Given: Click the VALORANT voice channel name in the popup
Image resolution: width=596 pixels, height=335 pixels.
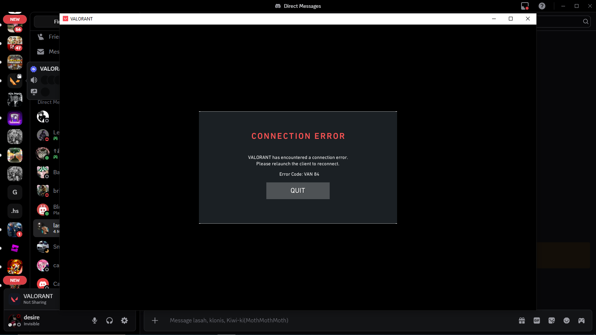Looking at the screenshot, I should [50, 69].
